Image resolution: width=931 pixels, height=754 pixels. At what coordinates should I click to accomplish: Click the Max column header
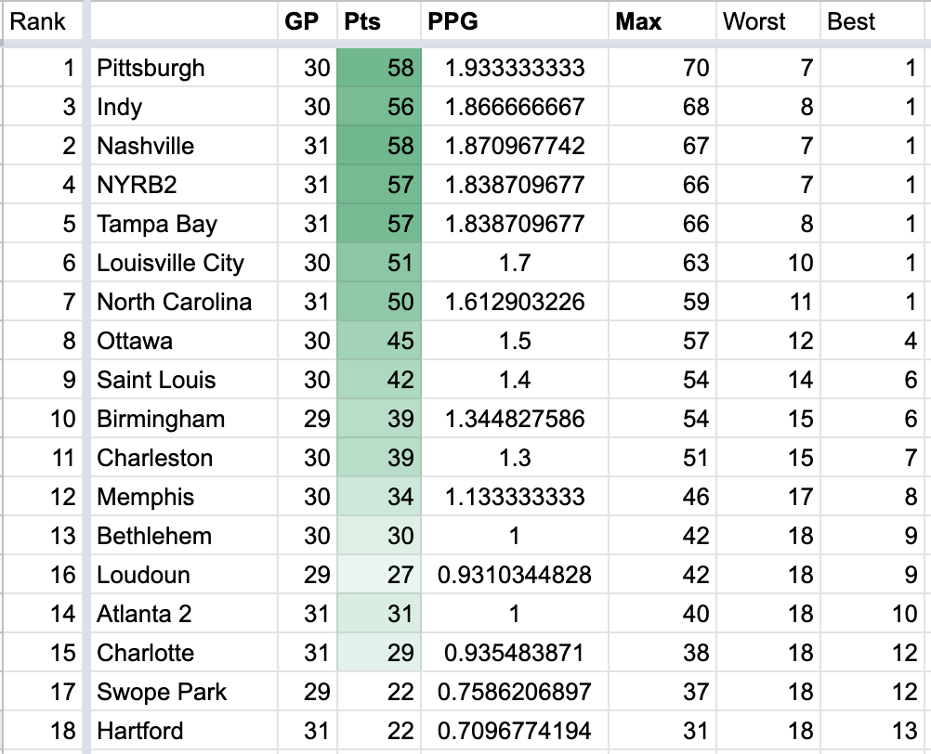point(662,20)
